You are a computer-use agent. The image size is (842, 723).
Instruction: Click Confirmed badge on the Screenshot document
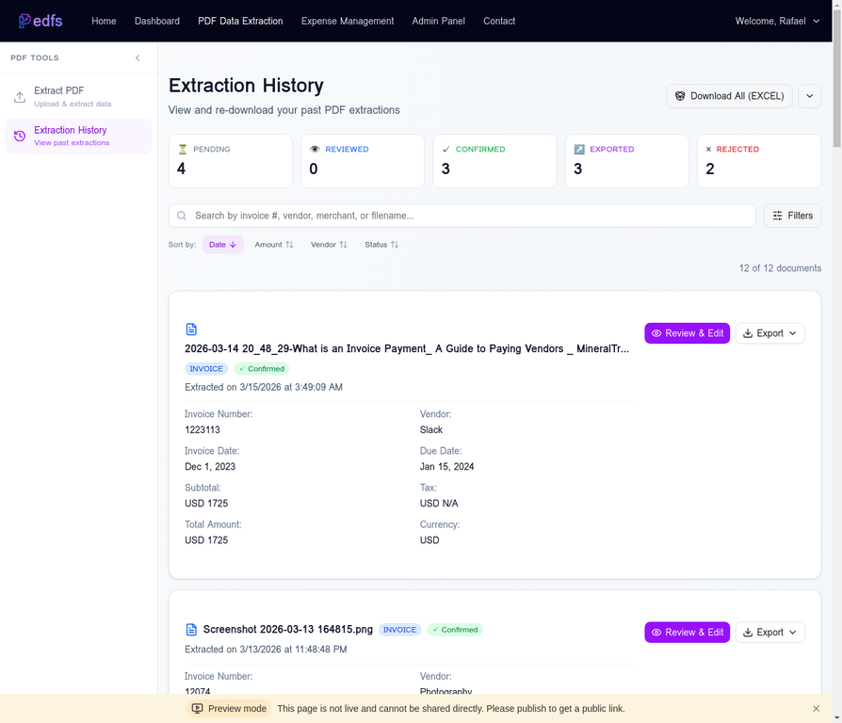(455, 630)
